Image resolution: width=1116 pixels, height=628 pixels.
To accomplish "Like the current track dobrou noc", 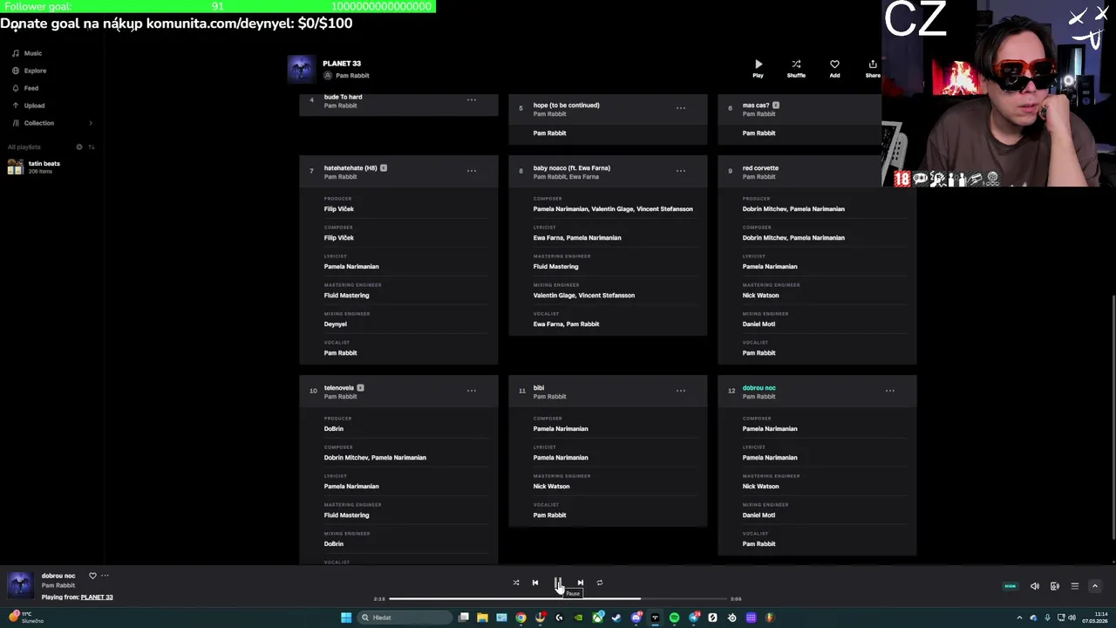I will click(92, 576).
